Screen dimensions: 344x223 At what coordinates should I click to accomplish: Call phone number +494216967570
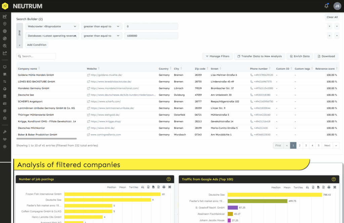pos(263,81)
